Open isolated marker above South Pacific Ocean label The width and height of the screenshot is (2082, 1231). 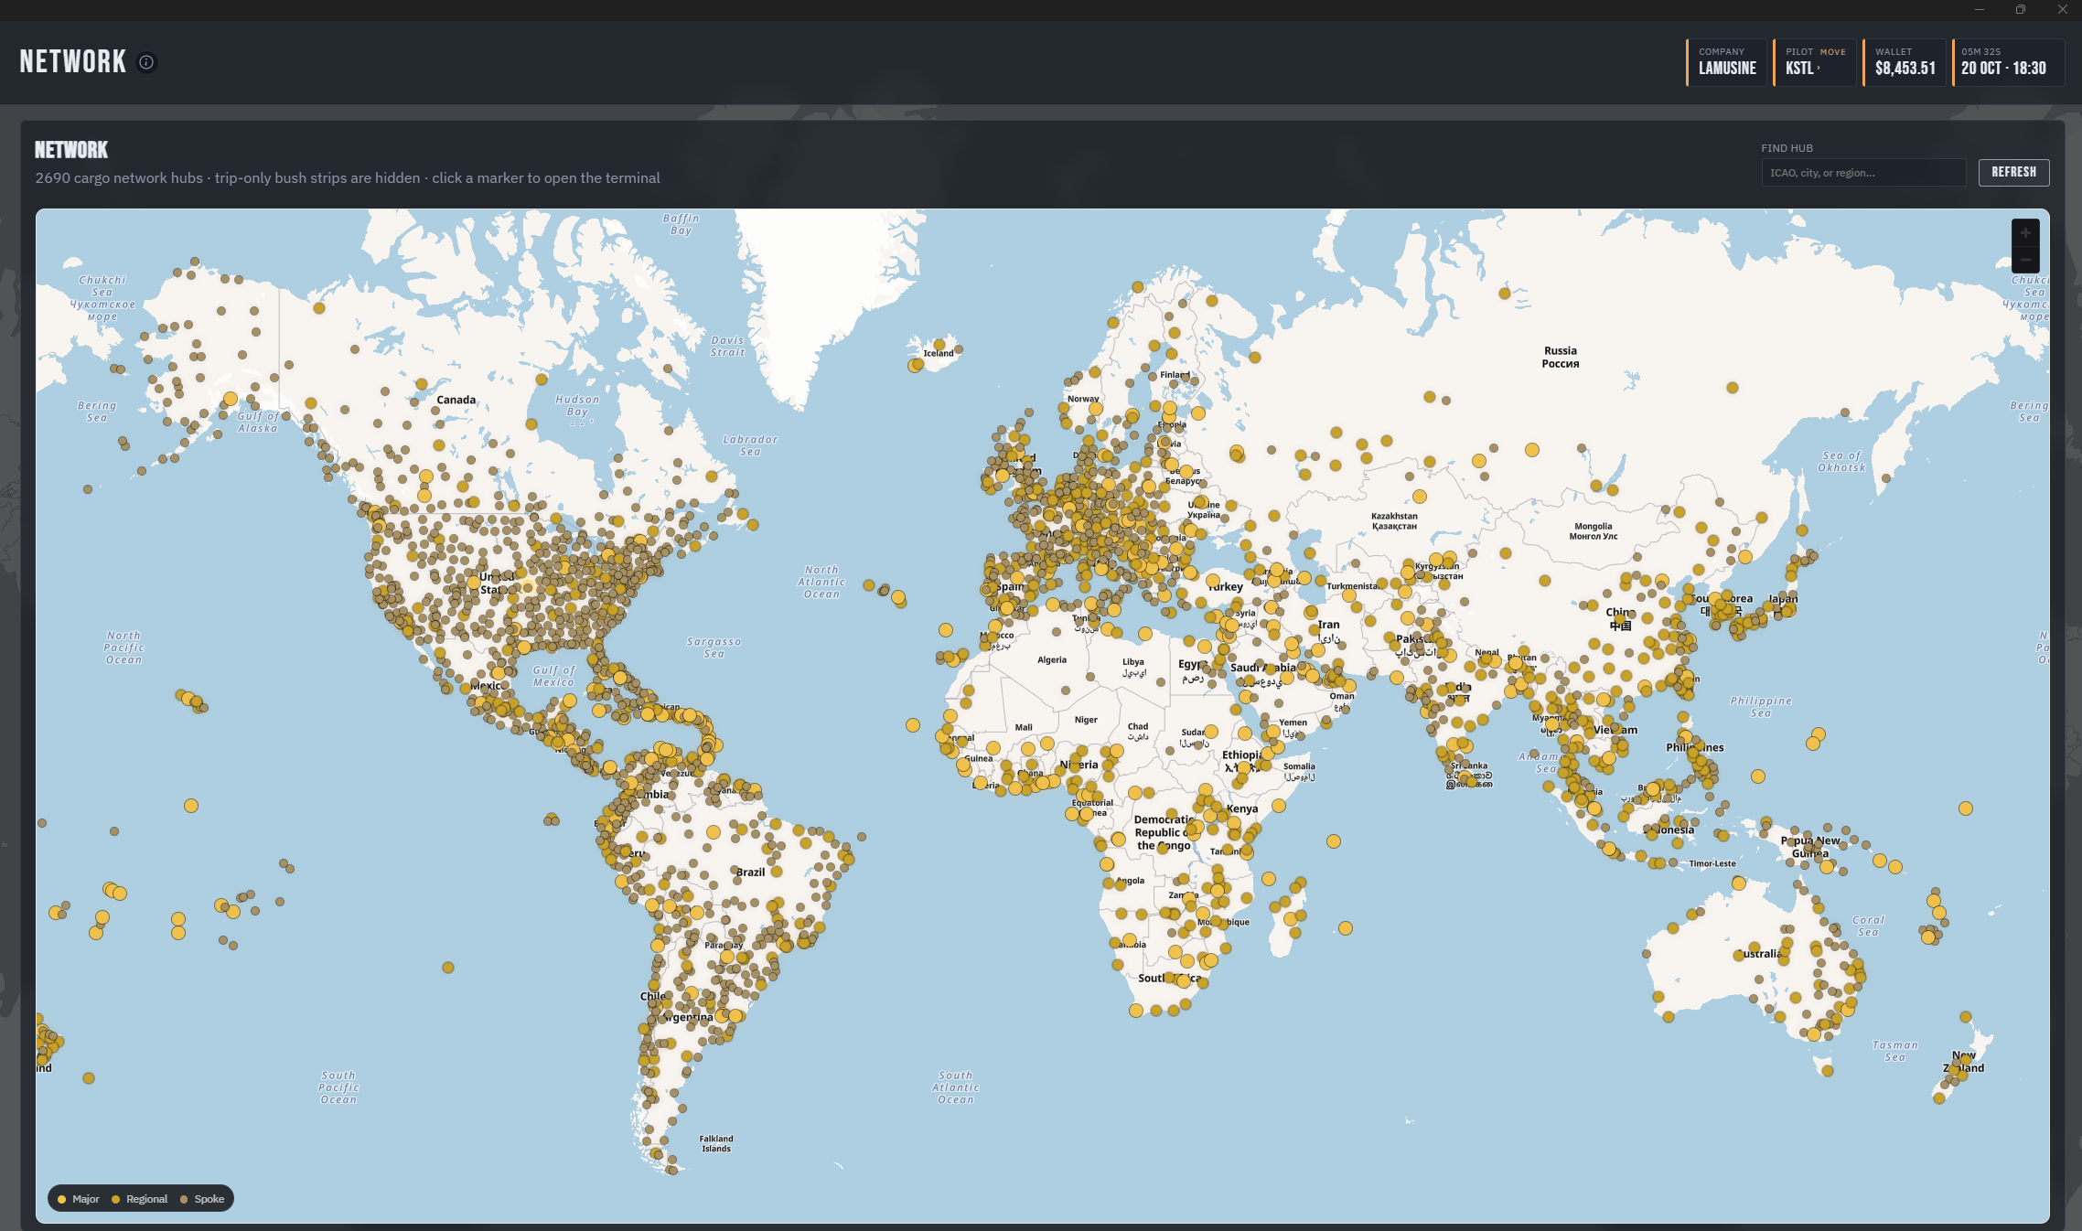(448, 968)
